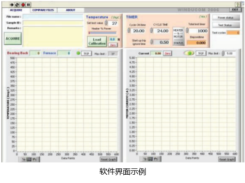Open the ABOUT tab

click(x=70, y=10)
